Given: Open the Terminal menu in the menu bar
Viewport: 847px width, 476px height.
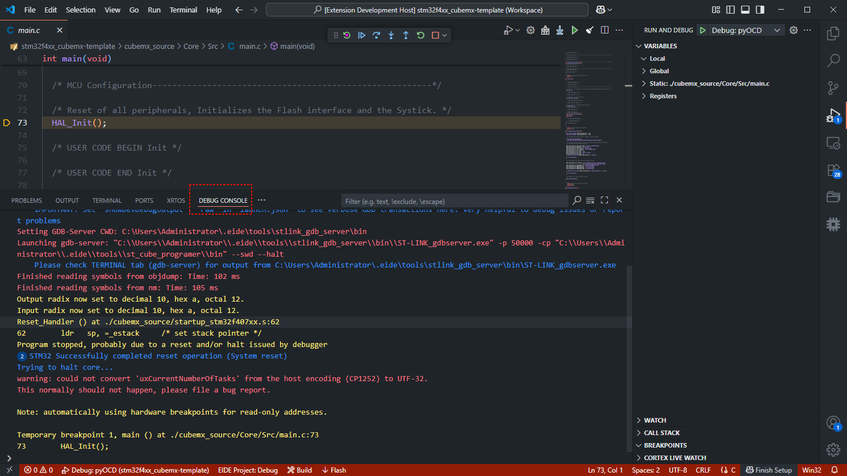Looking at the screenshot, I should point(183,10).
